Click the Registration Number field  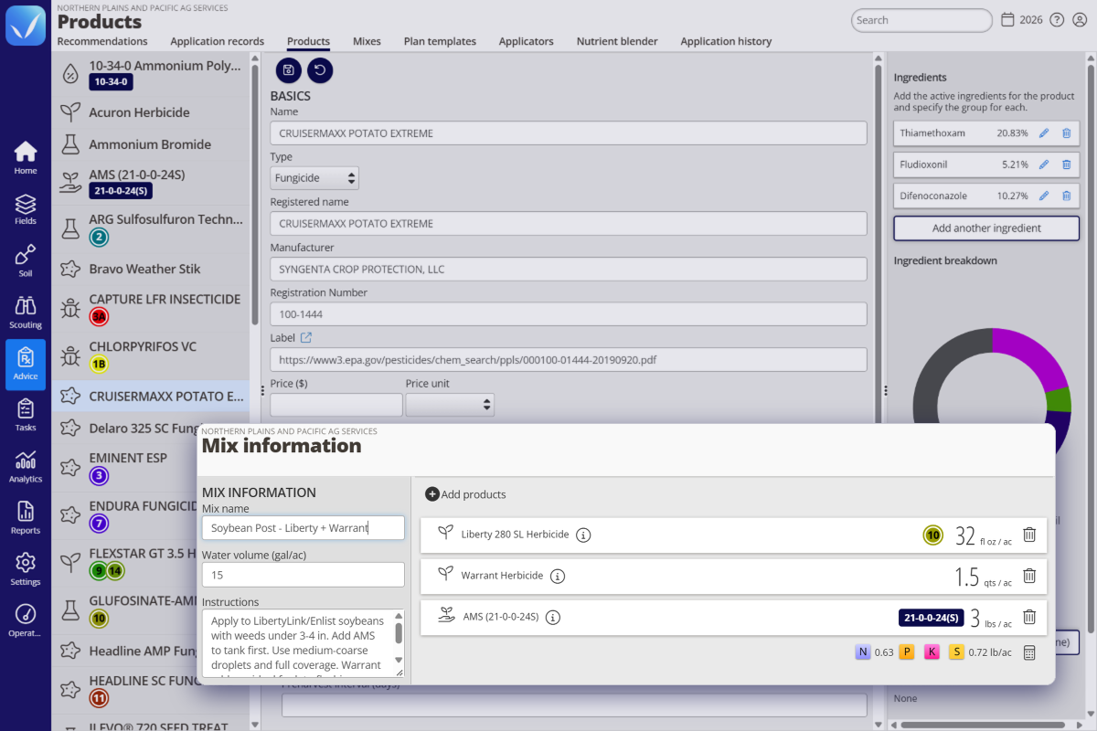pyautogui.click(x=569, y=314)
